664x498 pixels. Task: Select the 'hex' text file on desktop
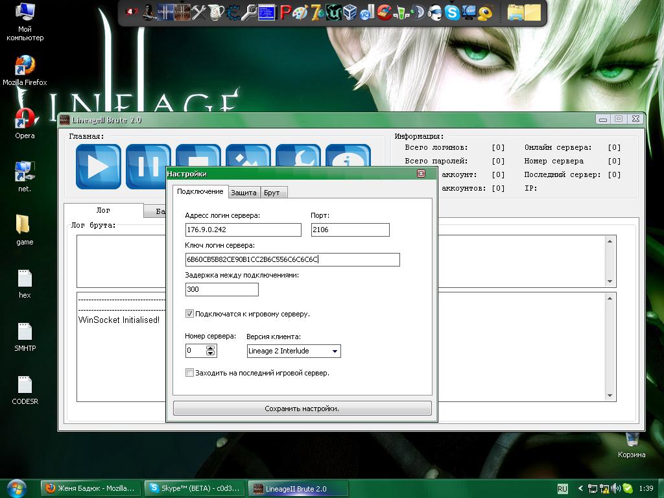click(25, 283)
